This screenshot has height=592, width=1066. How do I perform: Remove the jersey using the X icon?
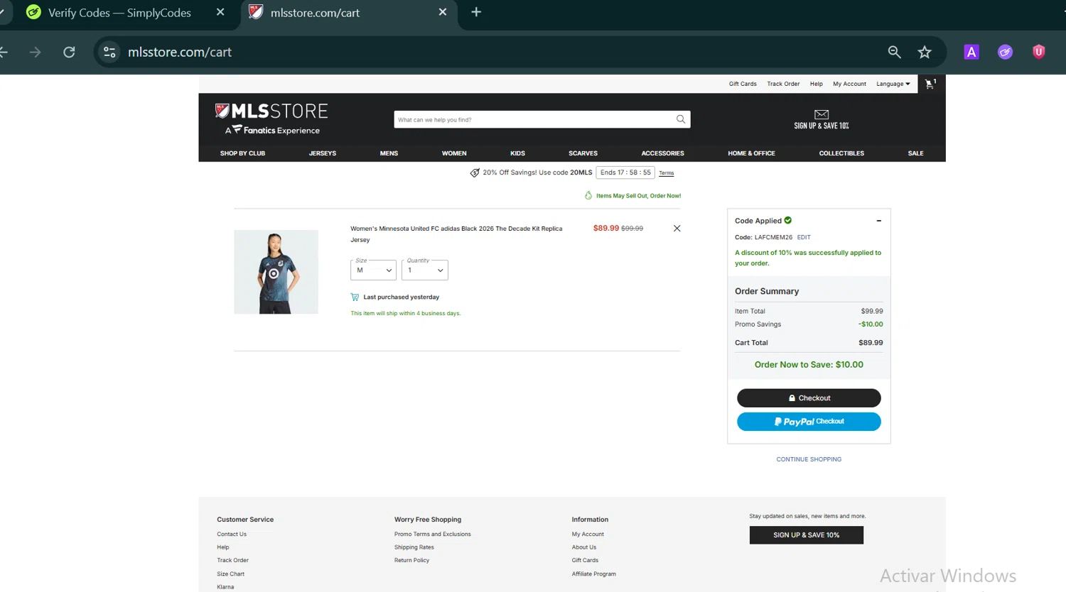tap(677, 229)
